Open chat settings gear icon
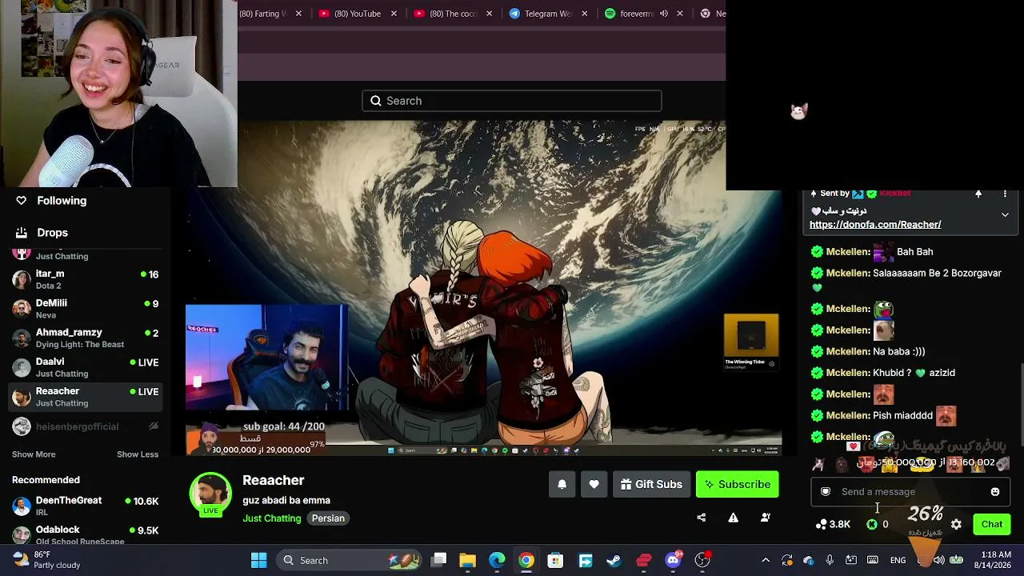 (x=956, y=525)
